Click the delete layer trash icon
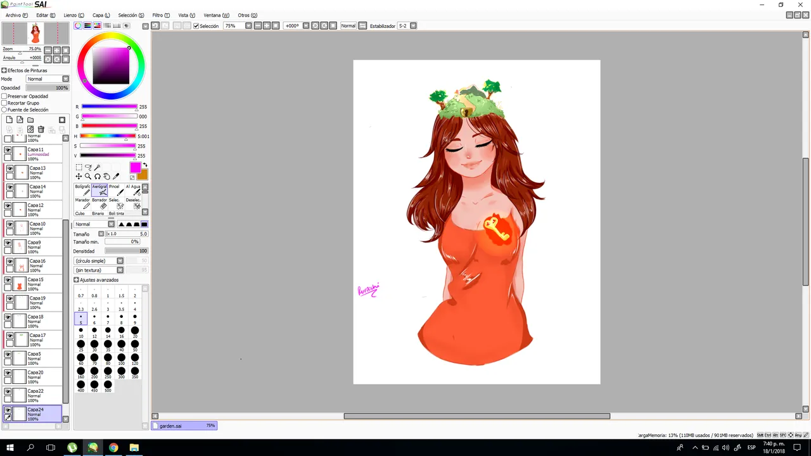 coord(41,129)
